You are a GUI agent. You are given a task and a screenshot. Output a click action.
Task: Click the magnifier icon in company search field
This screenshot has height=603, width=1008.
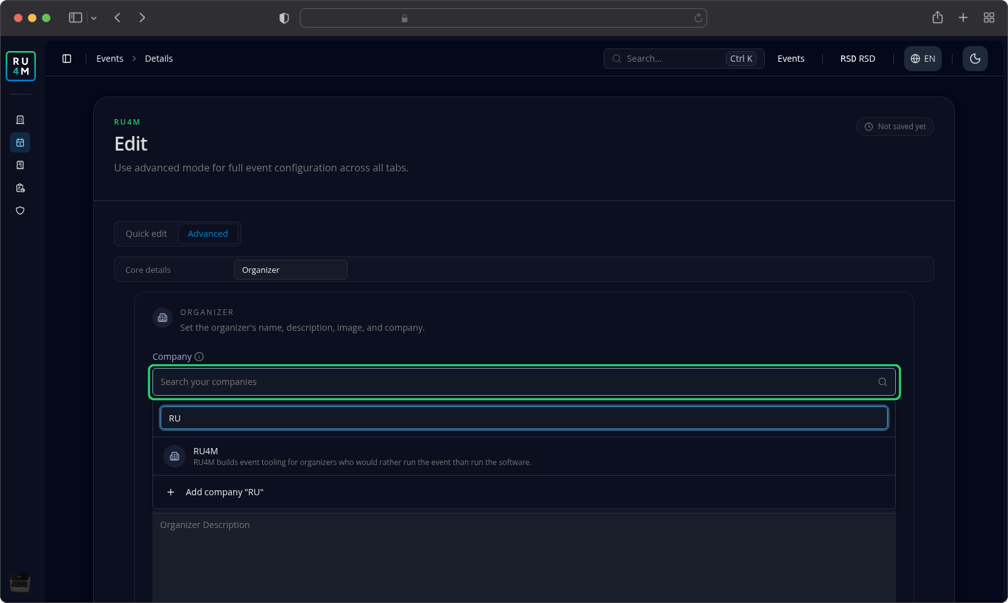883,382
